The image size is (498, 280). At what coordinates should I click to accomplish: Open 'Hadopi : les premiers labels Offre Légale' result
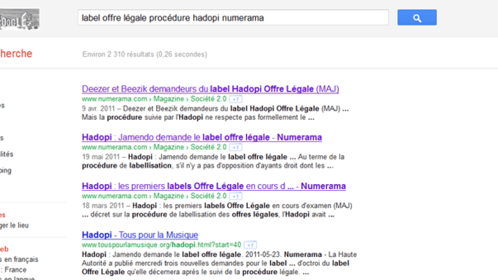(x=214, y=186)
